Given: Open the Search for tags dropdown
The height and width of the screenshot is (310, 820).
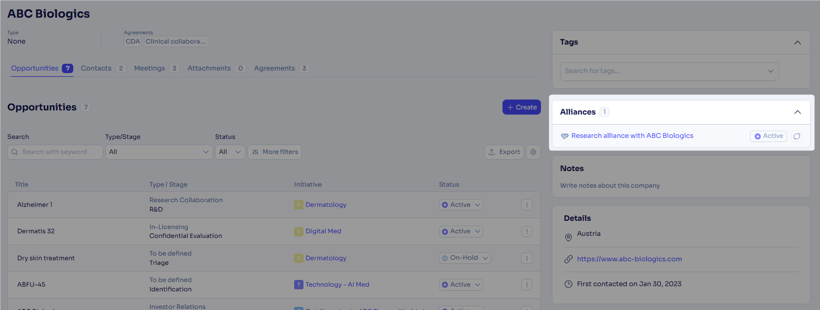Looking at the screenshot, I should (x=669, y=71).
